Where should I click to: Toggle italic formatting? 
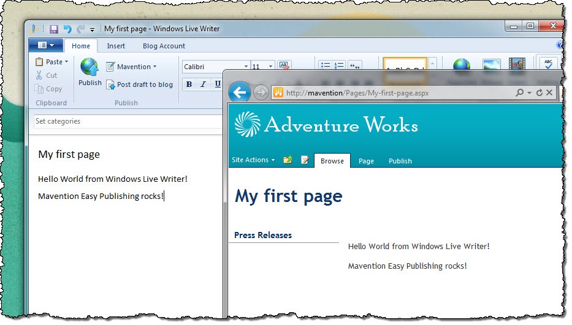203,84
